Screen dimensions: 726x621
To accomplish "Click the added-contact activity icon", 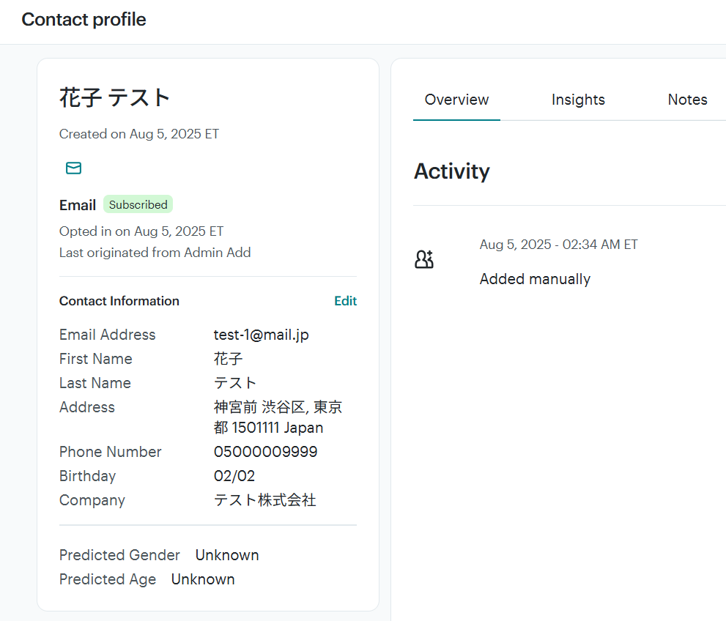I will click(x=424, y=259).
